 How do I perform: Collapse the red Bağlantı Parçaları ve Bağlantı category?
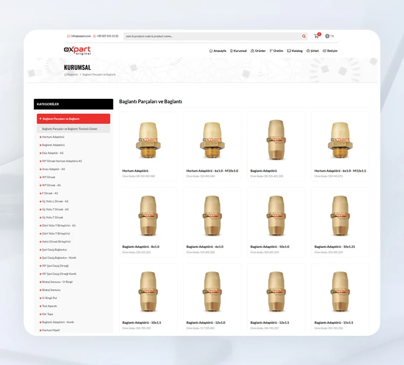point(73,119)
